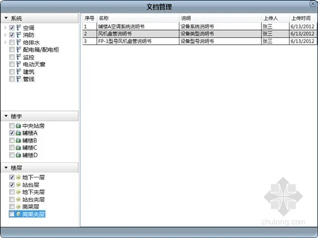Expand the 空调 tree node arrow
This screenshot has height=238, width=318.
click(6, 28)
